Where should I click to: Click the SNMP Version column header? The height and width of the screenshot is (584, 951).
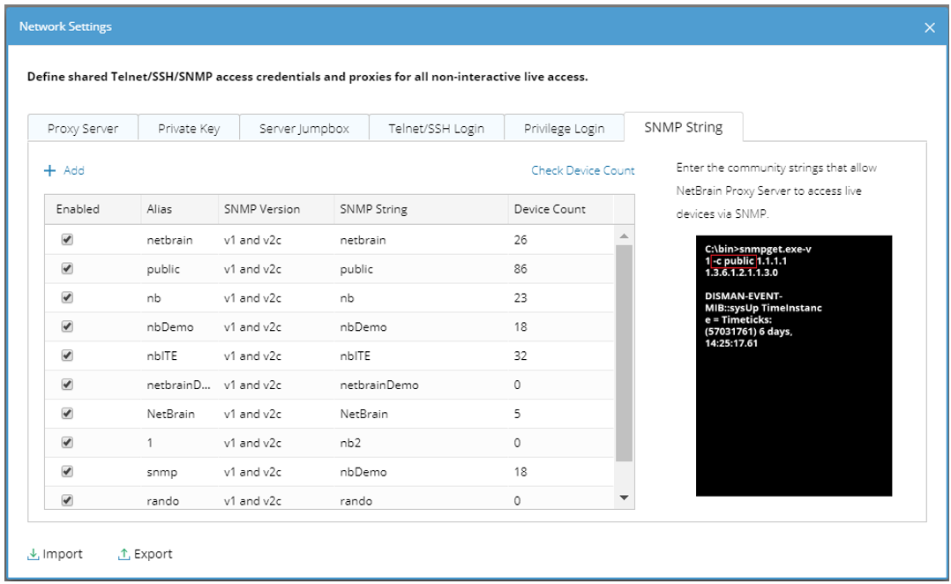[262, 209]
